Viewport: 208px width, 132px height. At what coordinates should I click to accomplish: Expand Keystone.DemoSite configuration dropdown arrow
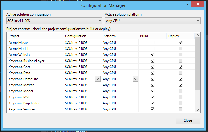[x=98, y=79]
